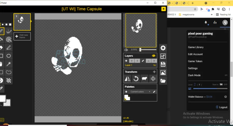This screenshot has width=233, height=126.
Task: Open the Export image panel
Action: click(x=163, y=73)
